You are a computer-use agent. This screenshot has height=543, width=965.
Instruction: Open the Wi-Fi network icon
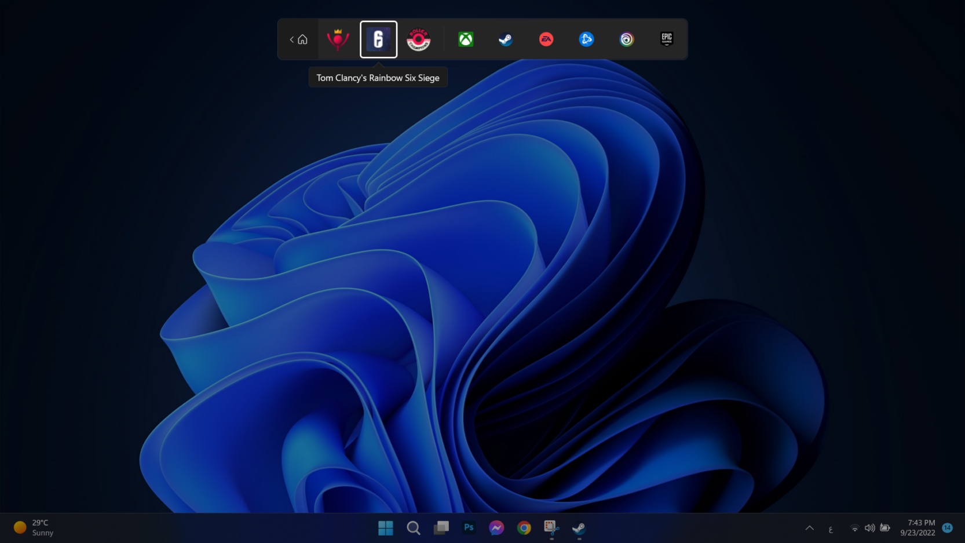click(x=854, y=528)
